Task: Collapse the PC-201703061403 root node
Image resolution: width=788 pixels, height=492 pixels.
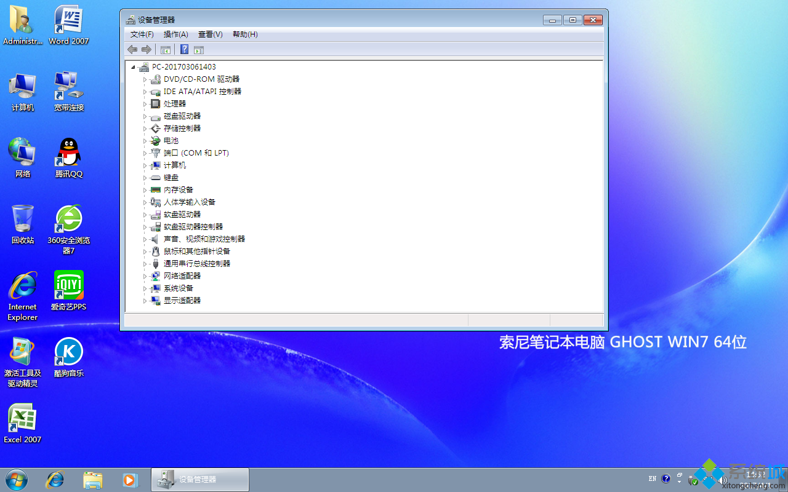Action: click(133, 67)
